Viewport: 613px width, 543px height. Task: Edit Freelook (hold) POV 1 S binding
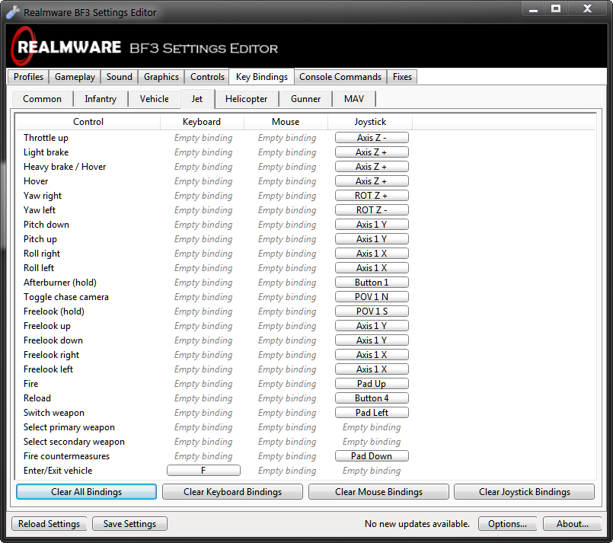[372, 311]
